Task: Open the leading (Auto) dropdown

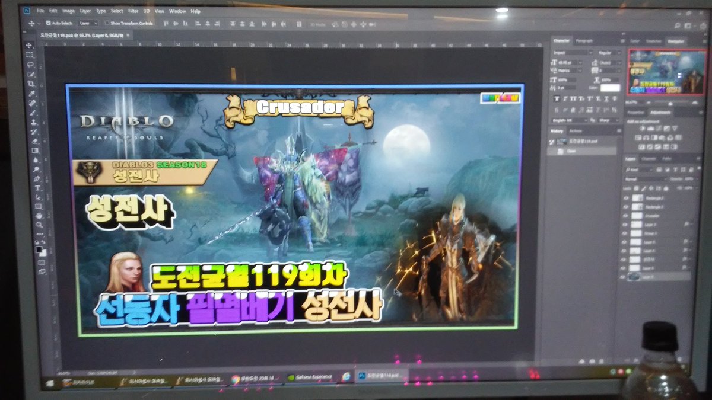Action: [611, 62]
